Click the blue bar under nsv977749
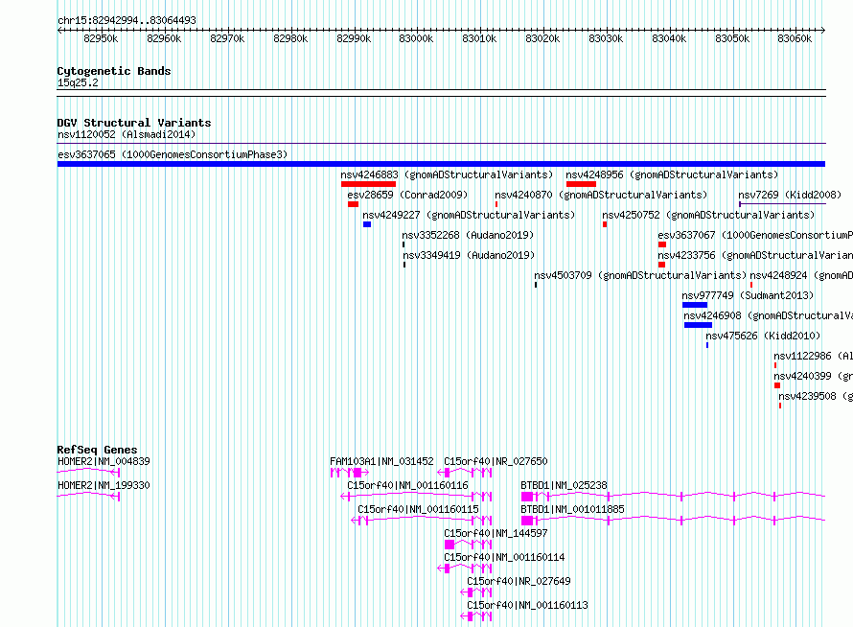This screenshot has height=627, width=853. coord(695,305)
